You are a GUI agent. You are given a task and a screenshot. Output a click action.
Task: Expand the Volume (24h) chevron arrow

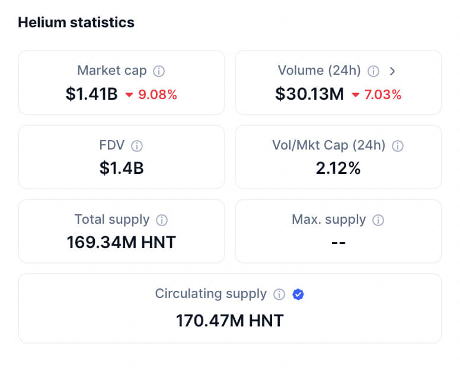pyautogui.click(x=392, y=71)
